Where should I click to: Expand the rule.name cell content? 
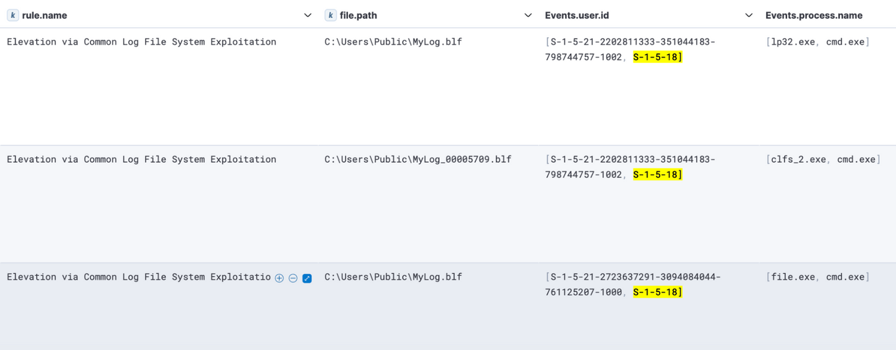pos(307,279)
